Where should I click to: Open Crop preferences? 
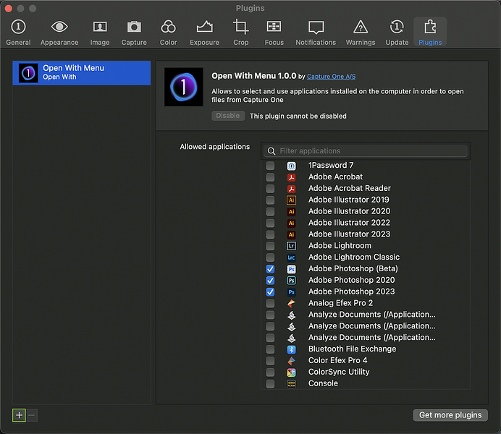pyautogui.click(x=240, y=33)
